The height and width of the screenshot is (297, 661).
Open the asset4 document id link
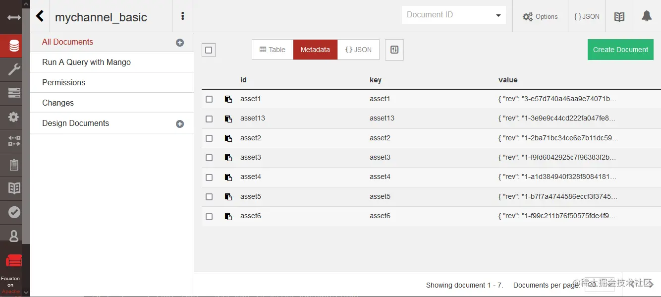(x=250, y=177)
